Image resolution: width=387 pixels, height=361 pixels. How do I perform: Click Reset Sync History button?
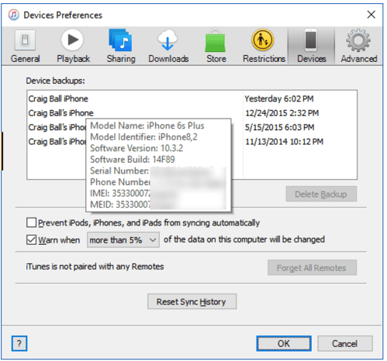click(192, 301)
